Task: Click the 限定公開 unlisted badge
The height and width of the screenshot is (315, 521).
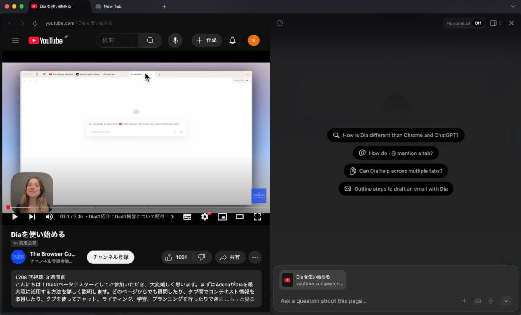Action: click(25, 243)
